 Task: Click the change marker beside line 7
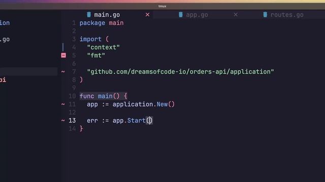pos(63,72)
